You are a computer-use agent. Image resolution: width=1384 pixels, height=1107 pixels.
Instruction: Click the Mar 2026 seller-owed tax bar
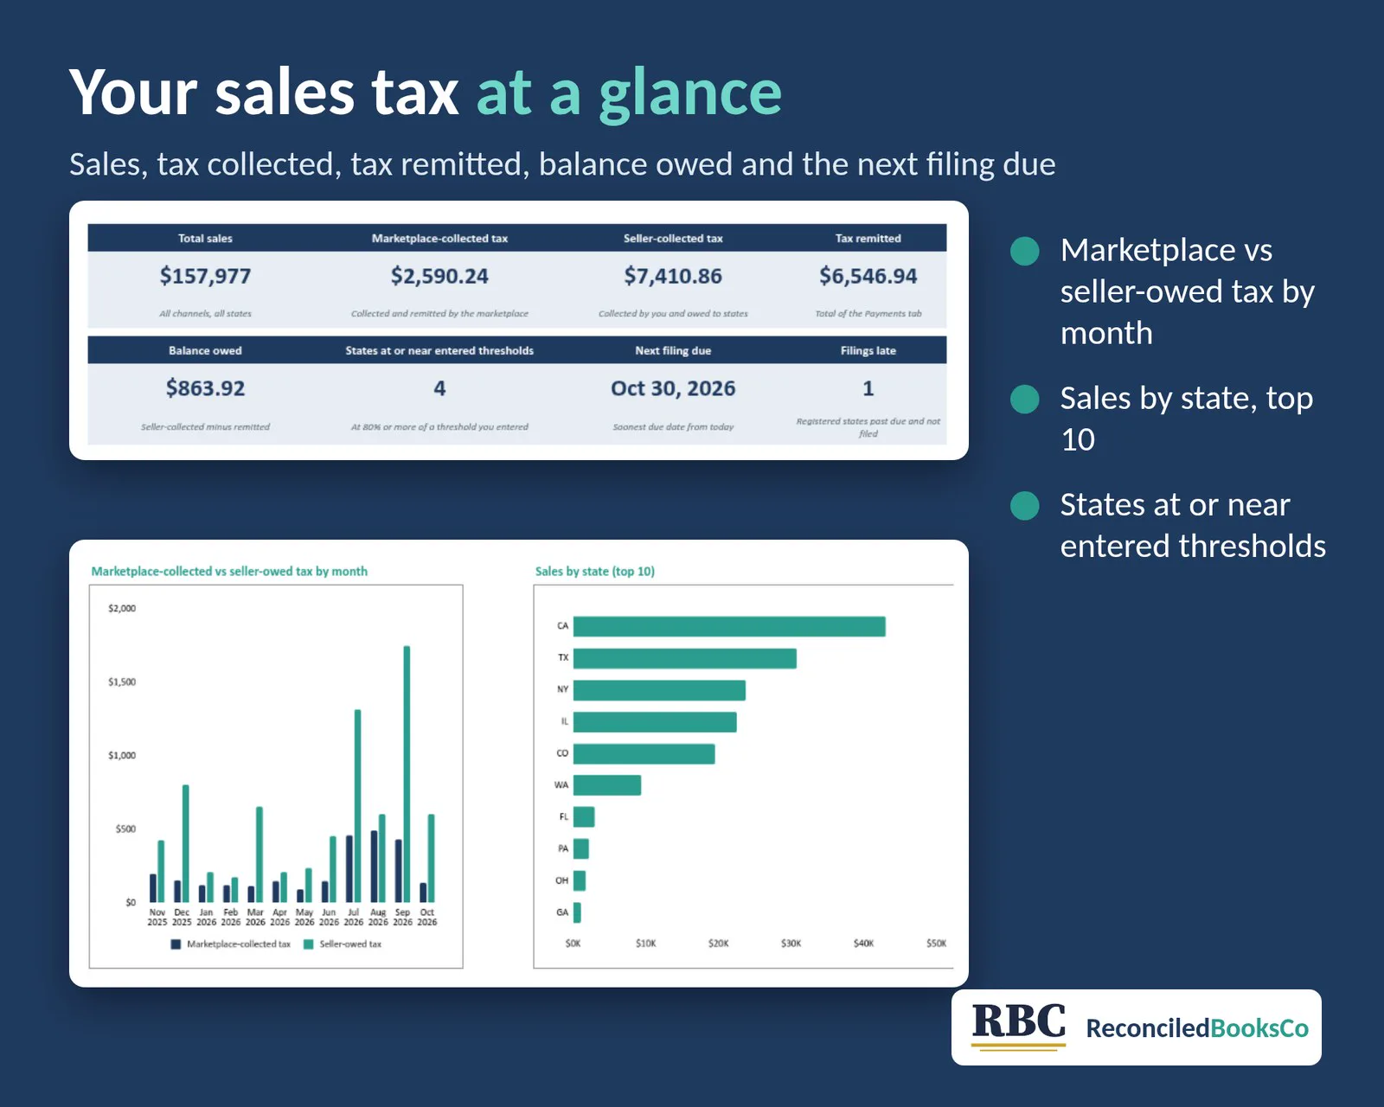(259, 854)
